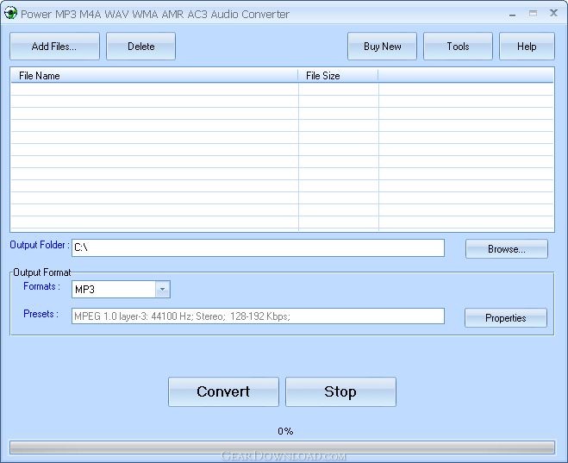Click the Output Folder path field
The height and width of the screenshot is (463, 568).
258,247
